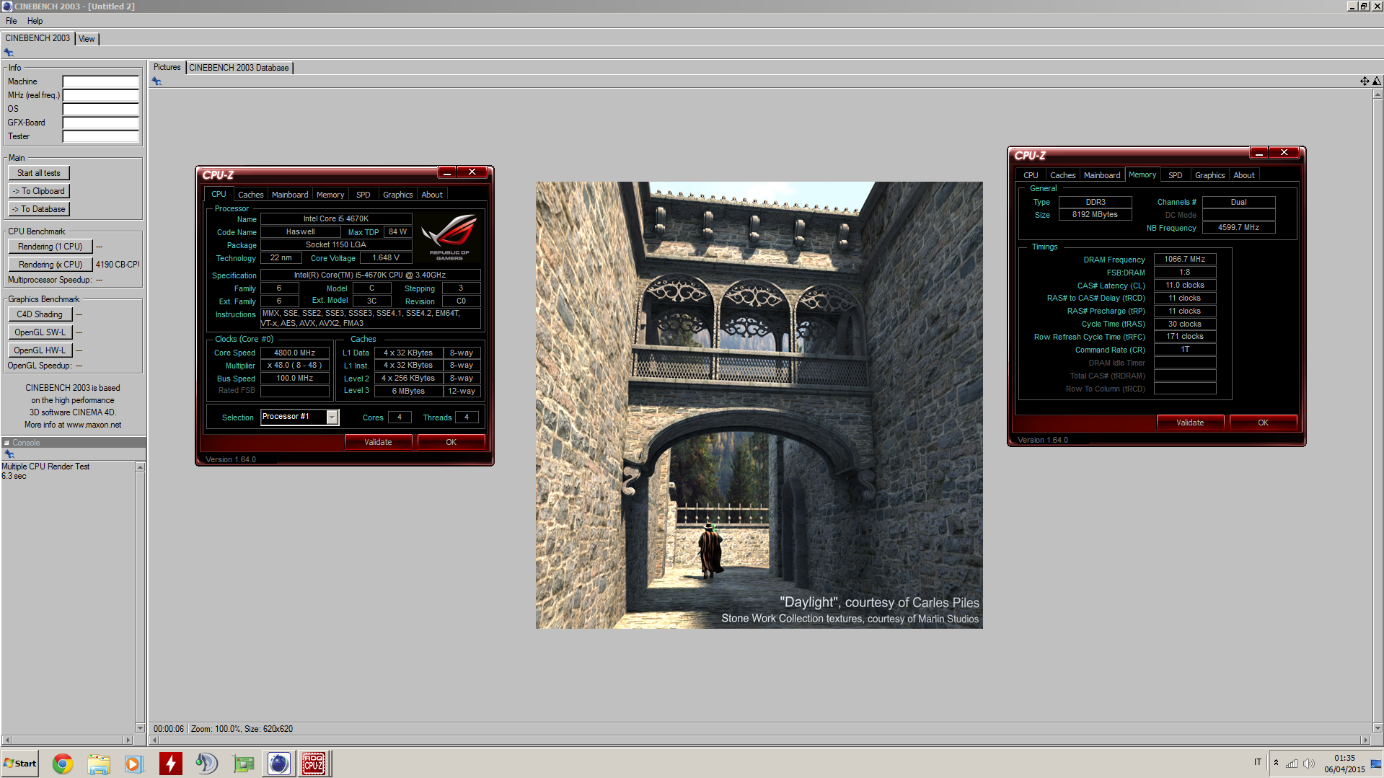The image size is (1384, 778).
Task: Open the media player taskbar icon
Action: pyautogui.click(x=134, y=764)
